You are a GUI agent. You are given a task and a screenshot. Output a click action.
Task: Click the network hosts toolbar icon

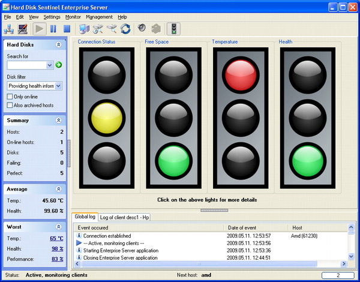pyautogui.click(x=8, y=29)
